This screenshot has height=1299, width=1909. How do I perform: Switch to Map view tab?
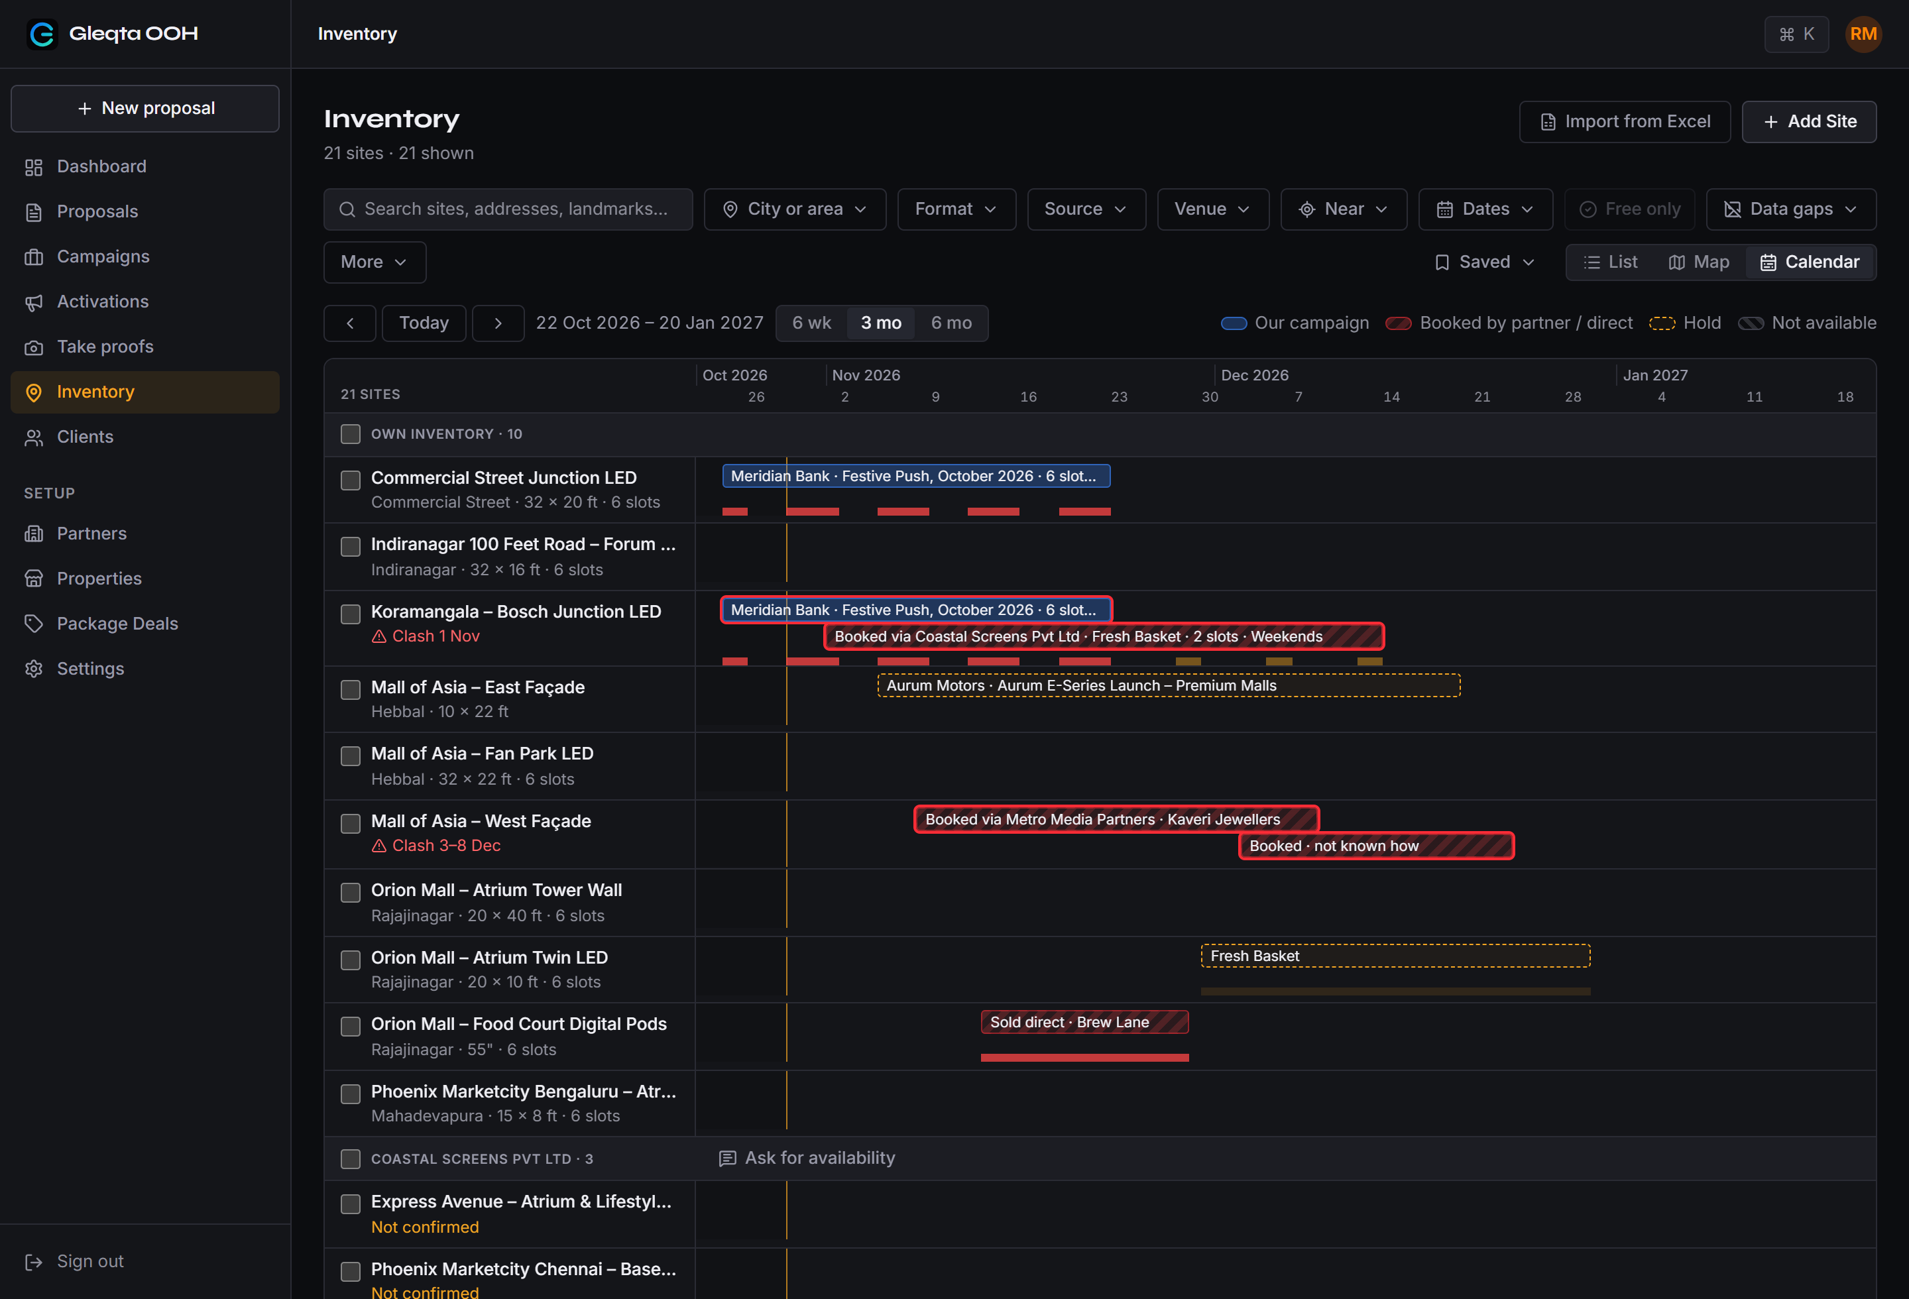(x=1698, y=262)
